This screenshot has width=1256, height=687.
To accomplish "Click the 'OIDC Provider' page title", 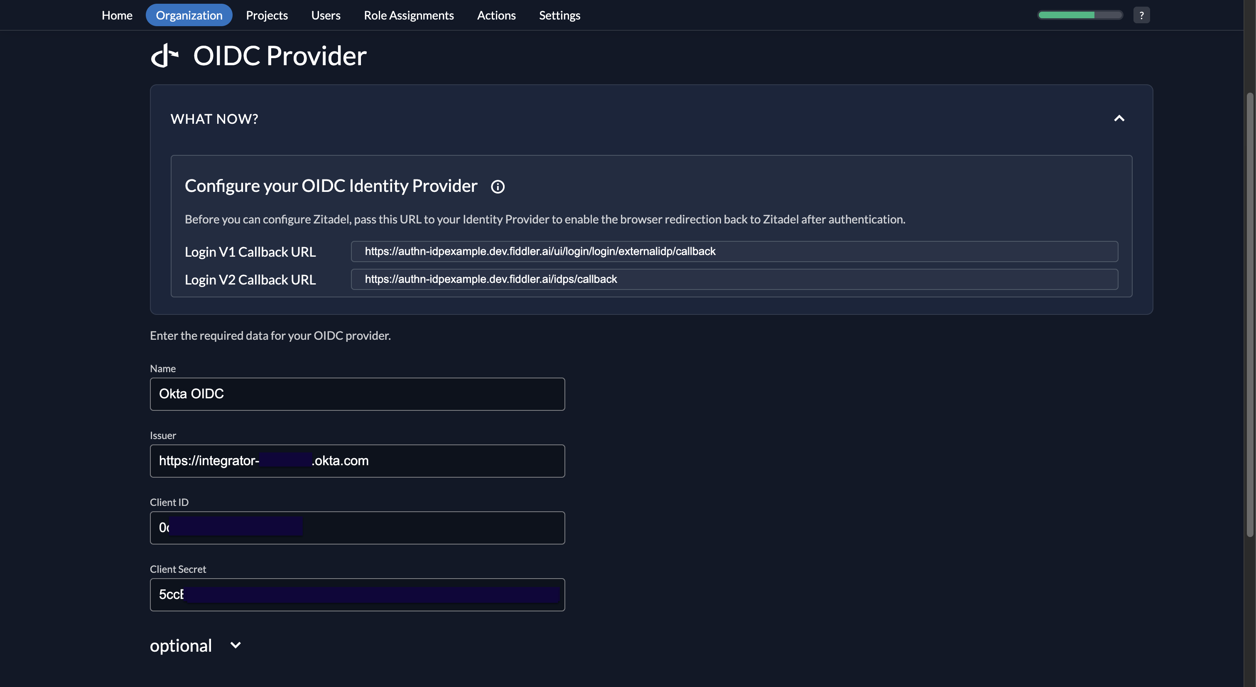I will 280,56.
